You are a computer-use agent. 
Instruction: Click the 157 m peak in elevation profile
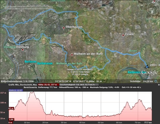coord(32,92)
